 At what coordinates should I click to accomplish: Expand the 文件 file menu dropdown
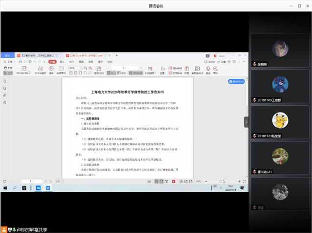[11, 62]
